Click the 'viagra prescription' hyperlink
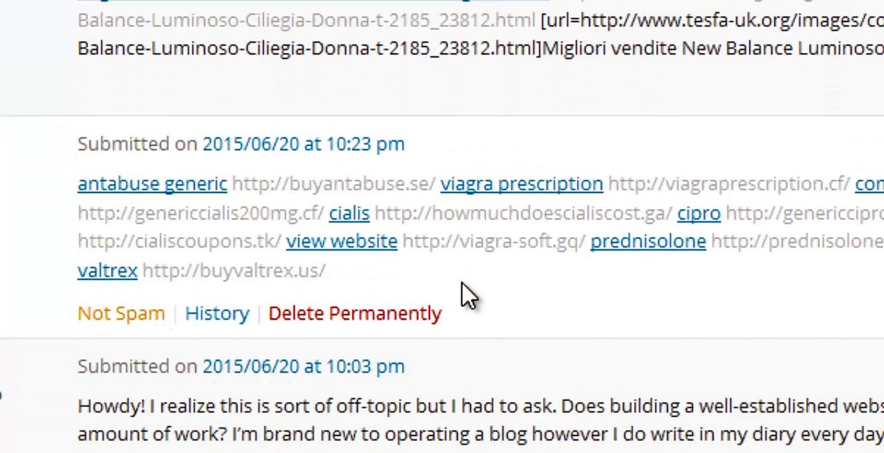884x453 pixels. click(521, 184)
